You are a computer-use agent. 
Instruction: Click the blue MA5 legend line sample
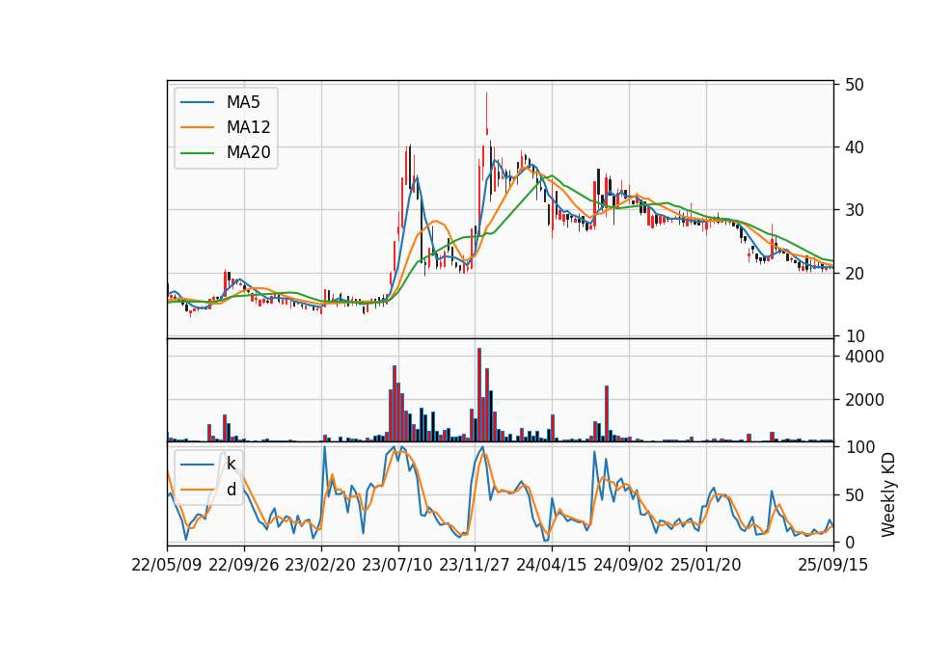197,102
